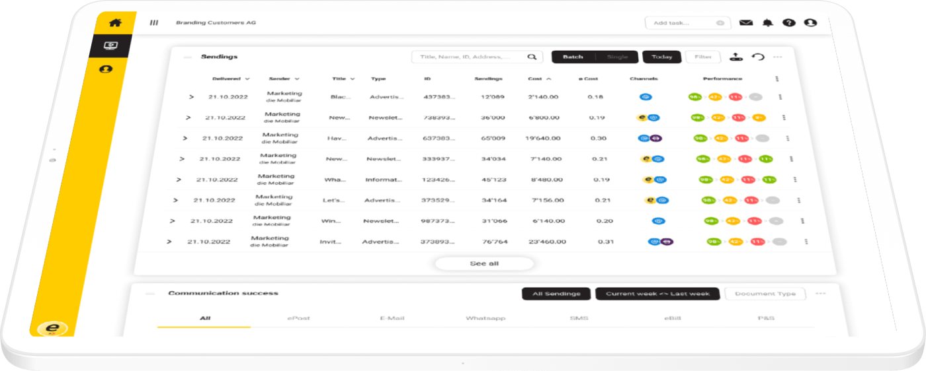Open column options kebab beside Performance header
Viewport: 926px width, 371px height.
click(777, 79)
